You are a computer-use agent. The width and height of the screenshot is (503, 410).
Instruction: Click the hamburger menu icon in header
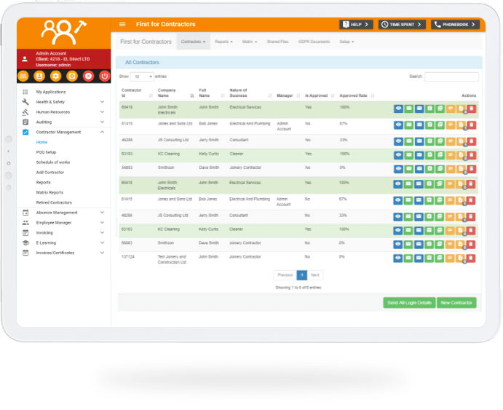point(122,24)
